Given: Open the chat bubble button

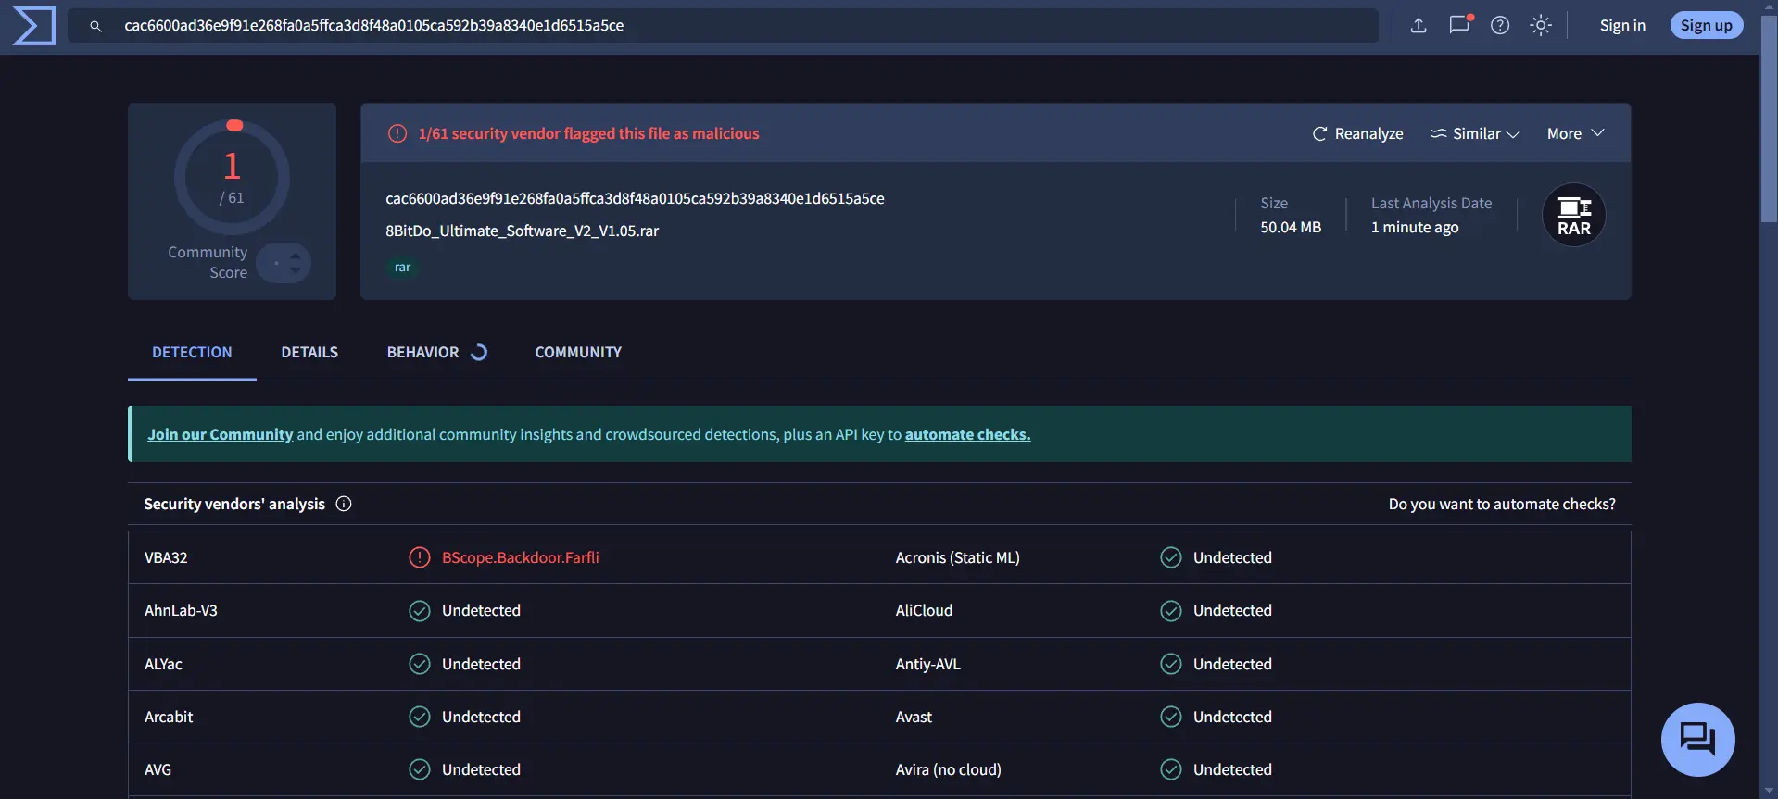Looking at the screenshot, I should [1697, 739].
